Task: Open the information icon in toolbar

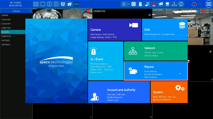Action: (x=181, y=4)
